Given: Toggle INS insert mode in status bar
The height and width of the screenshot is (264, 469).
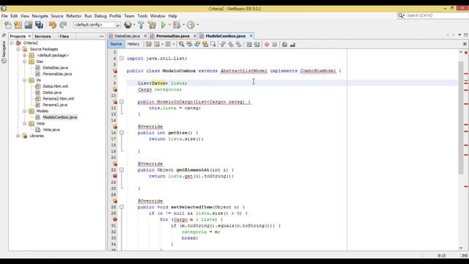Looking at the screenshot, I should click(464, 255).
